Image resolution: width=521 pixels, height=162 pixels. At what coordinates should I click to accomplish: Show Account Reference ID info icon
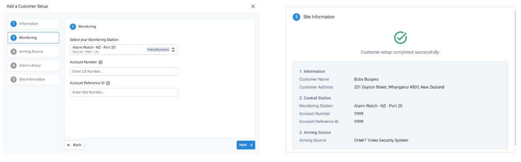click(x=108, y=83)
